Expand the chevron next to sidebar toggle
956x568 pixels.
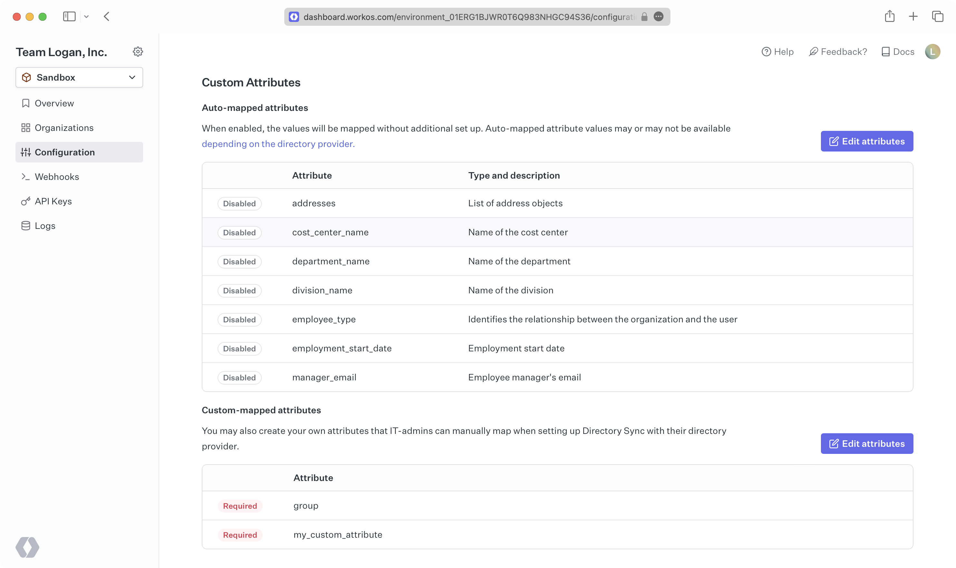click(86, 16)
